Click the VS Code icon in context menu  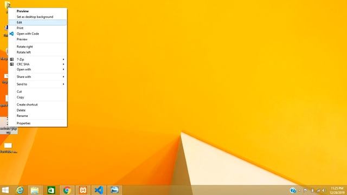click(x=11, y=34)
